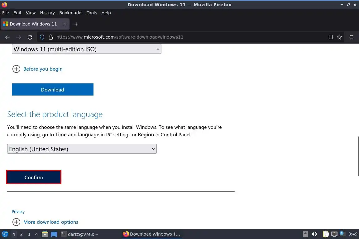Click the plus icon beside More download options
Screen dimensions: 359x239
16,222
